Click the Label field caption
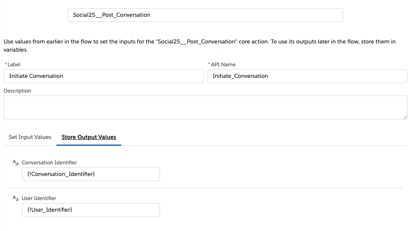 [x=15, y=65]
